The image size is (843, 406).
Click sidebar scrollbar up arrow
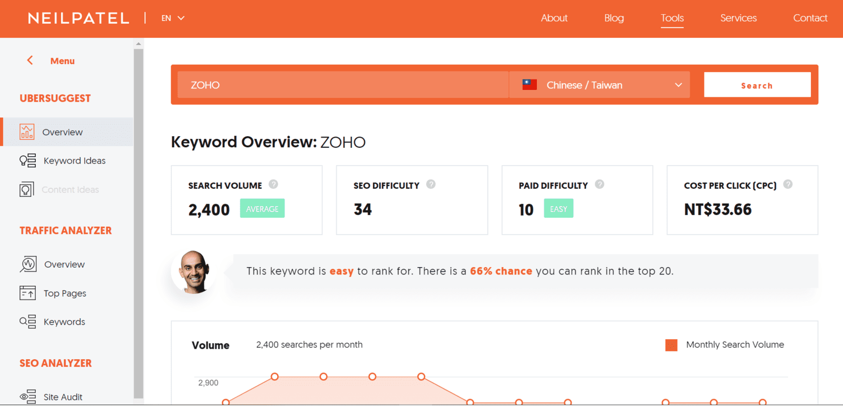point(139,44)
